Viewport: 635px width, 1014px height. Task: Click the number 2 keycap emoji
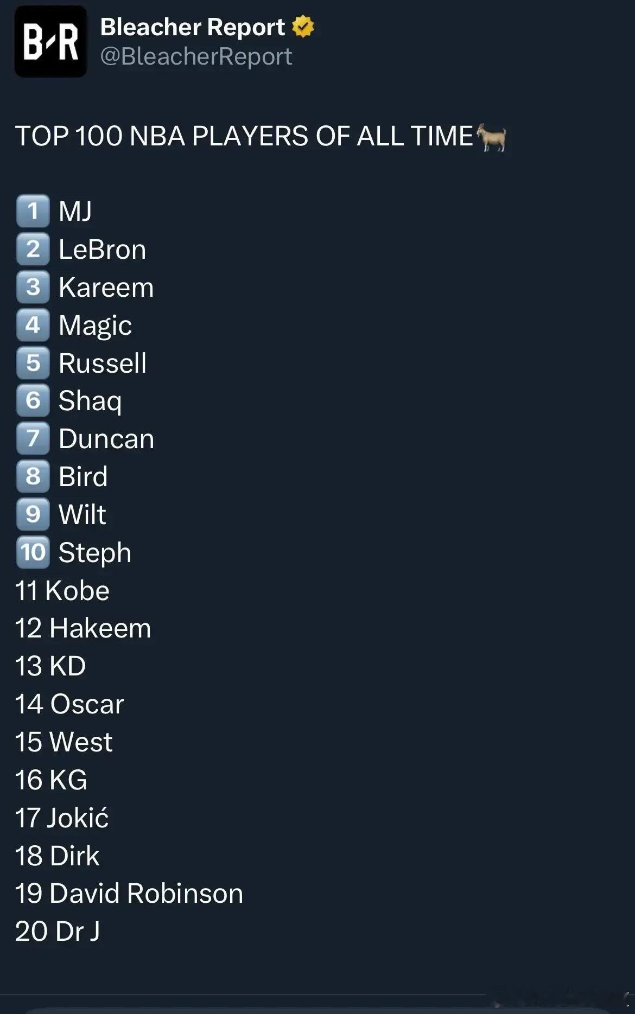[33, 249]
